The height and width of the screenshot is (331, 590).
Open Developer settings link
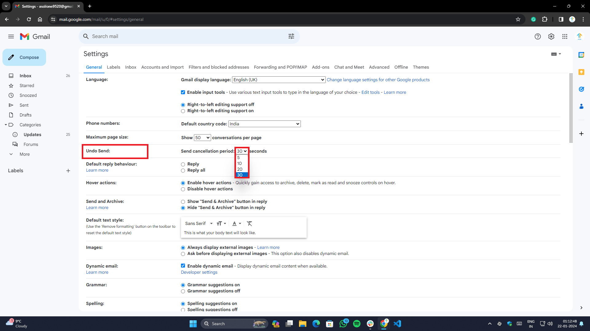[x=199, y=272]
